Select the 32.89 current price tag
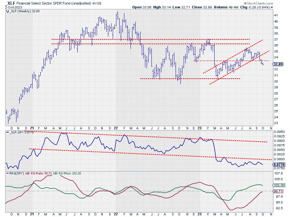The height and width of the screenshot is (217, 290). click(278, 64)
